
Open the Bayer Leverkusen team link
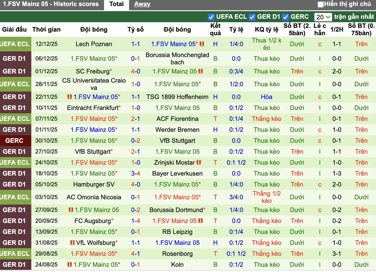(x=177, y=173)
